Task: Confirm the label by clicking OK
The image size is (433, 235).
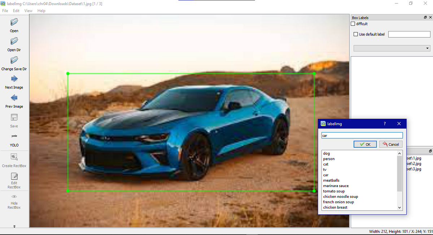Action: tap(365, 144)
